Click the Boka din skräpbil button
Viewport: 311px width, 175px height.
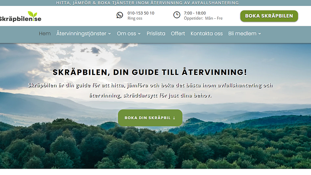click(150, 118)
